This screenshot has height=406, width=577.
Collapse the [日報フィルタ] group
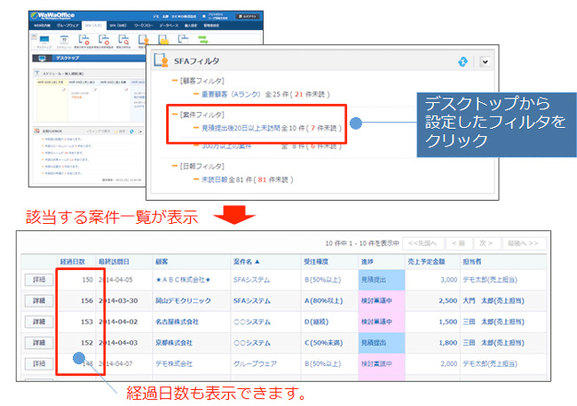click(176, 165)
